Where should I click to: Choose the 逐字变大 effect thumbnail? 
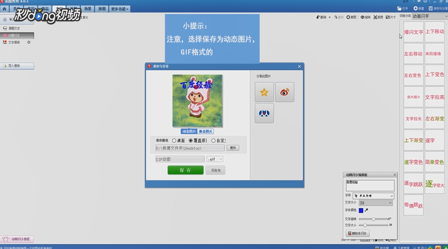click(x=434, y=184)
